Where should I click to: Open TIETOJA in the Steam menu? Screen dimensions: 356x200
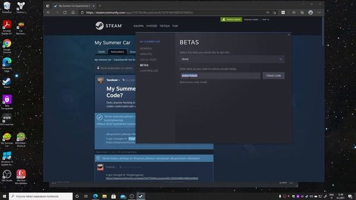point(165,26)
